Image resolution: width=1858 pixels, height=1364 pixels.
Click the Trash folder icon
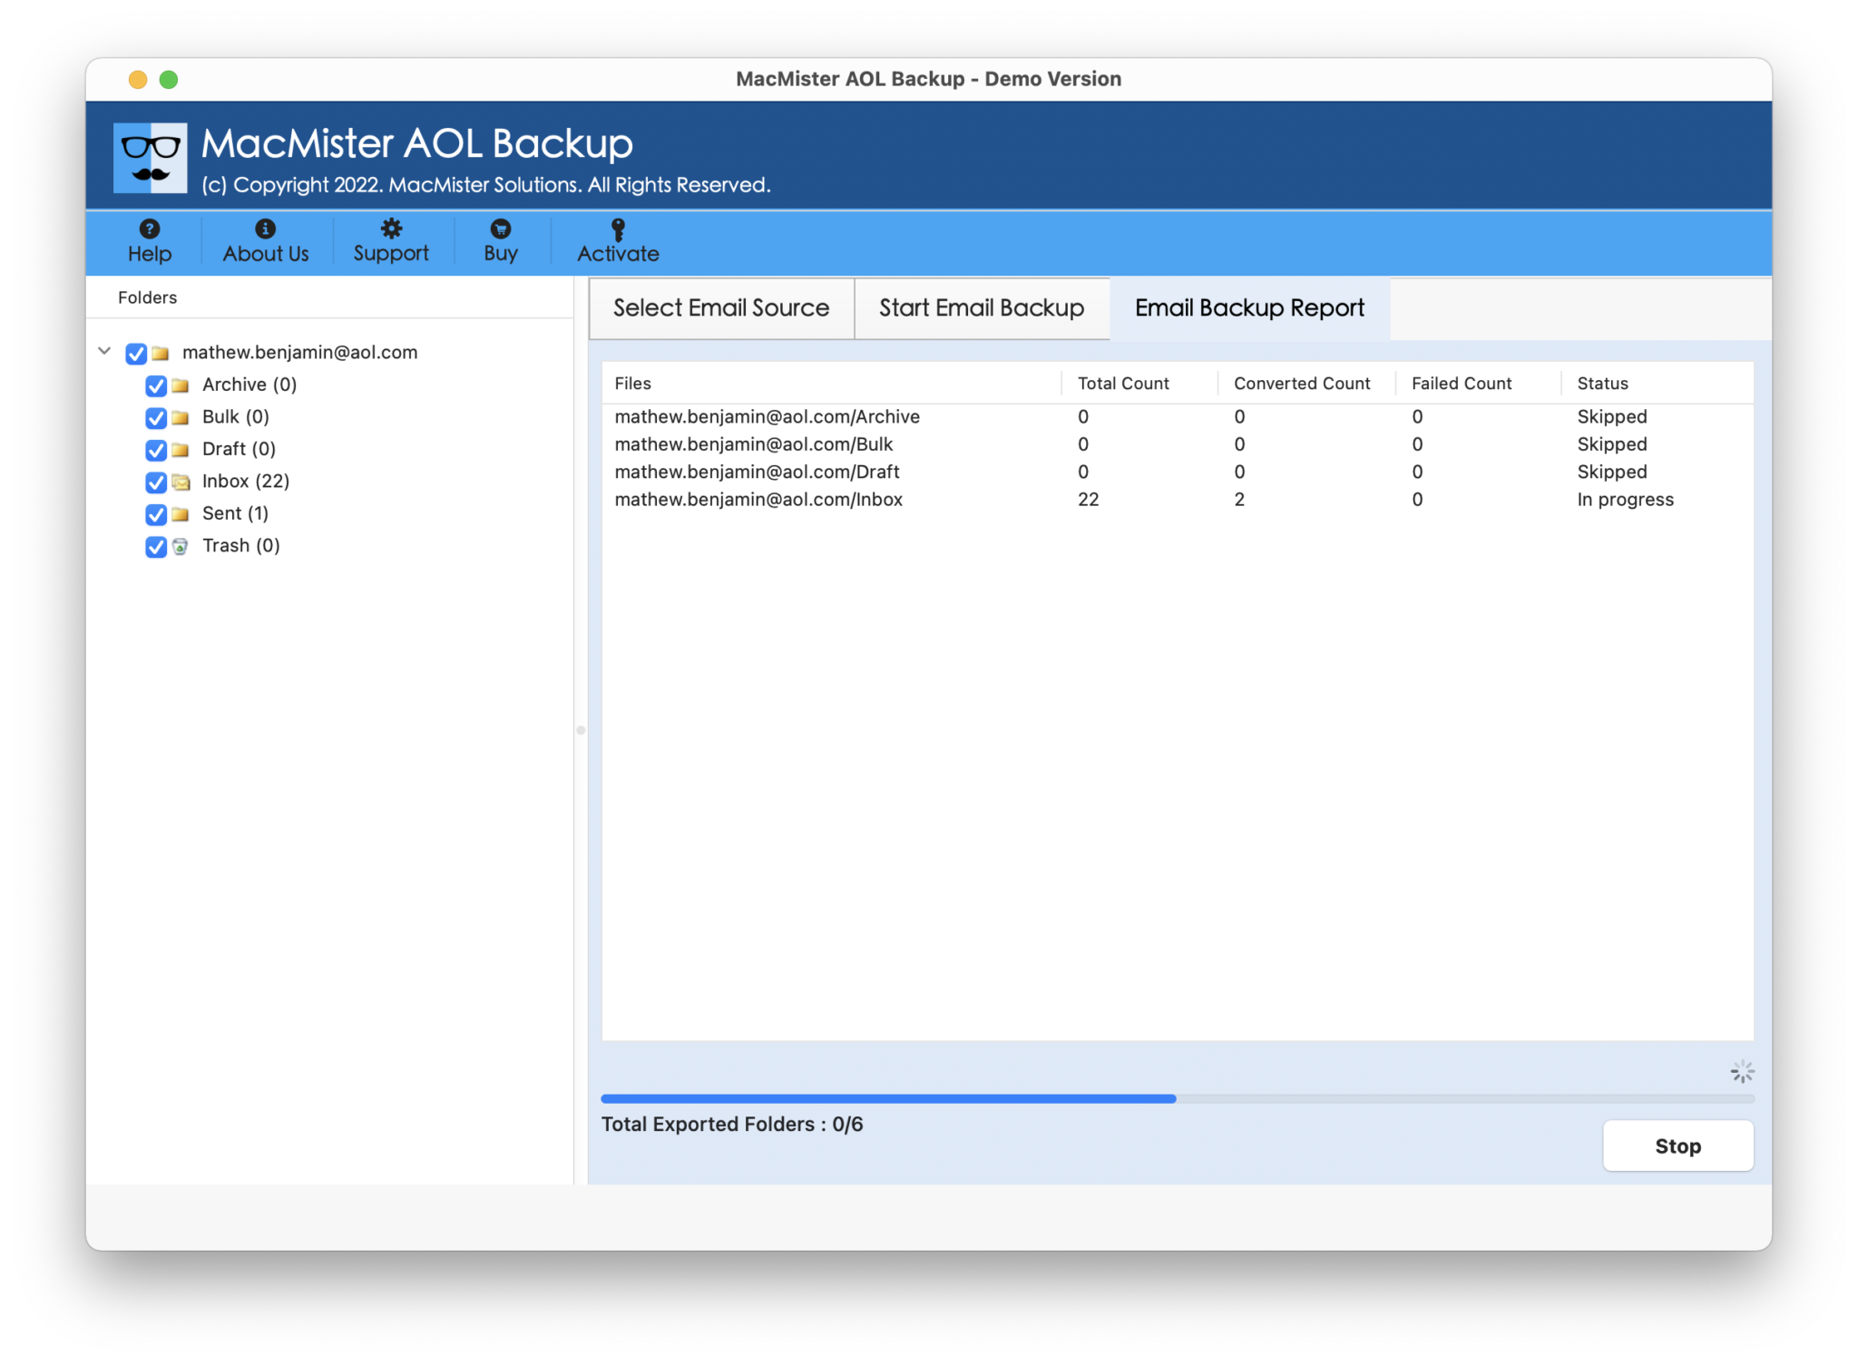coord(181,546)
